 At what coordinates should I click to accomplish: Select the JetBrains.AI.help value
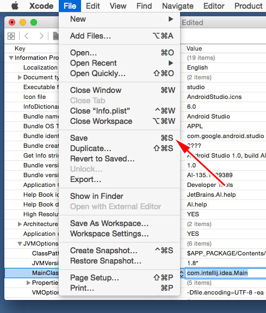click(x=211, y=195)
